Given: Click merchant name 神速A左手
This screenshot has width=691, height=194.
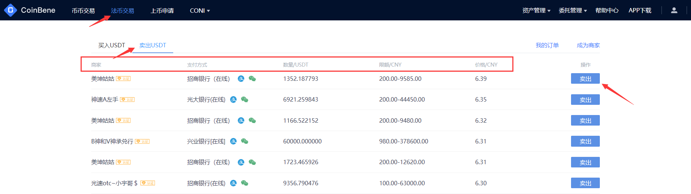Looking at the screenshot, I should point(105,99).
